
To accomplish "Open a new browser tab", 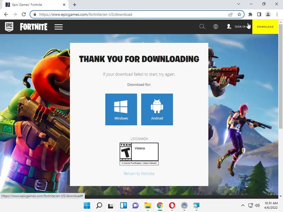I will click(75, 5).
